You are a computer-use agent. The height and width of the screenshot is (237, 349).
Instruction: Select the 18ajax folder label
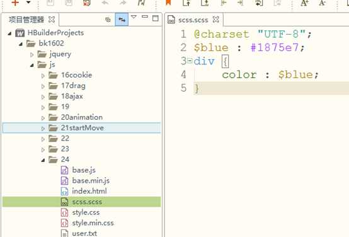[x=72, y=96]
